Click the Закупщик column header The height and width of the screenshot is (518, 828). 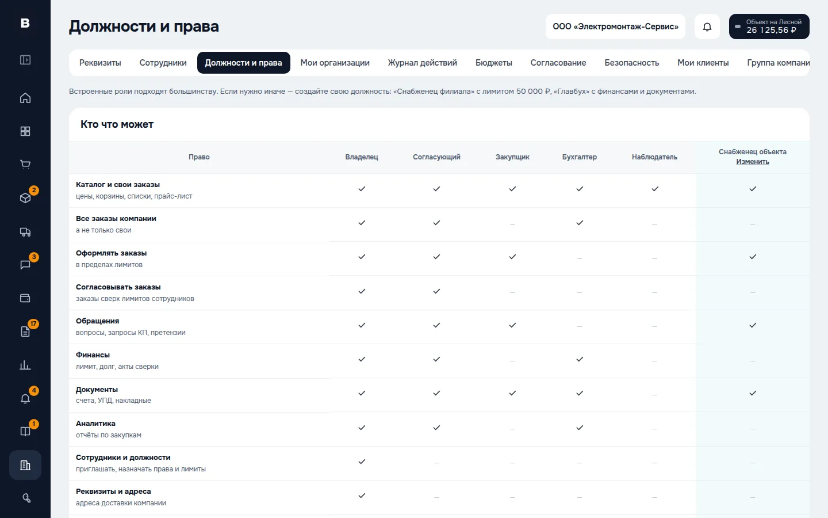512,157
